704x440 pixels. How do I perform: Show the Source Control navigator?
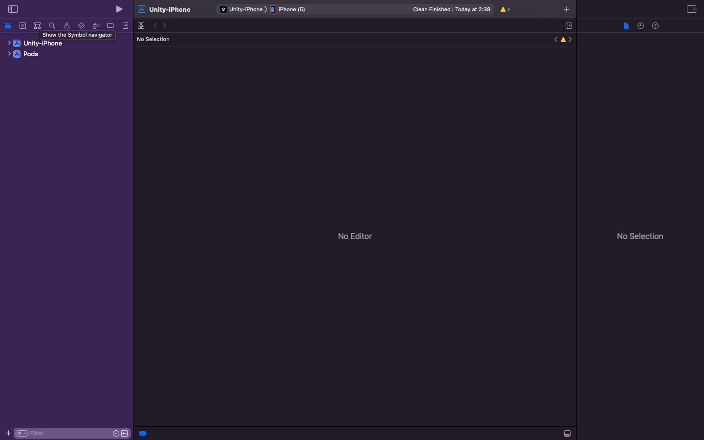[22, 26]
